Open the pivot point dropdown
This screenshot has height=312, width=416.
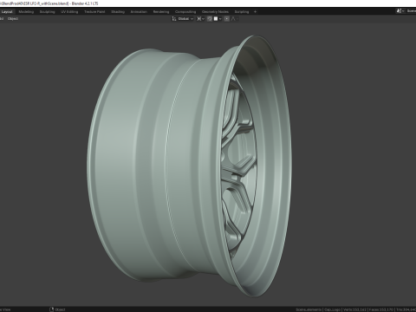coord(200,19)
